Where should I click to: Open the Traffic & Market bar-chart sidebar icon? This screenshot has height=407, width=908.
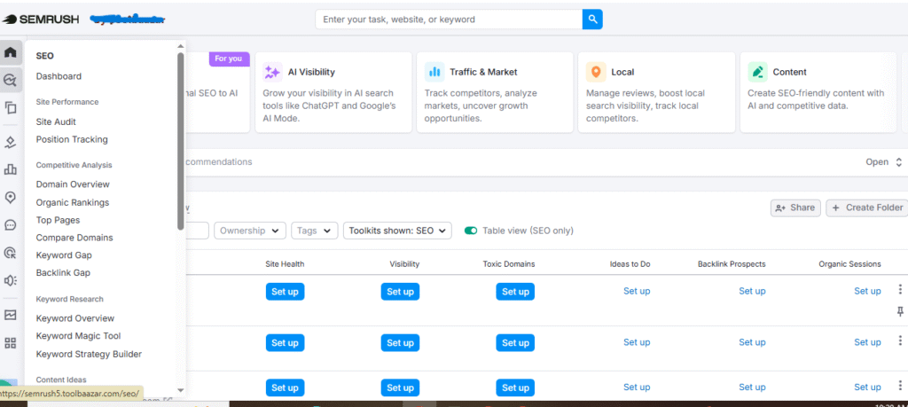pos(10,169)
